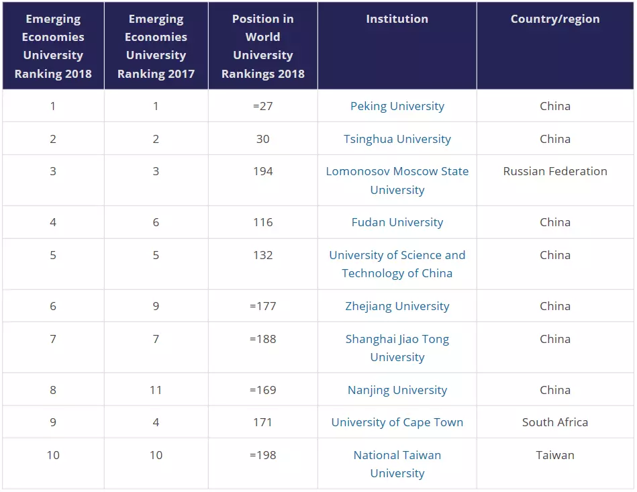Click Emerging Economies University Ranking 2018 header
This screenshot has height=492, width=637.
53,46
